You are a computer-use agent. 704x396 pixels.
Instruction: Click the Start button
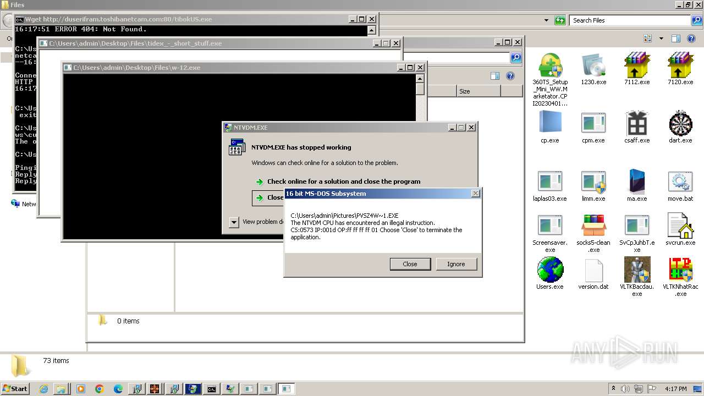(15, 388)
